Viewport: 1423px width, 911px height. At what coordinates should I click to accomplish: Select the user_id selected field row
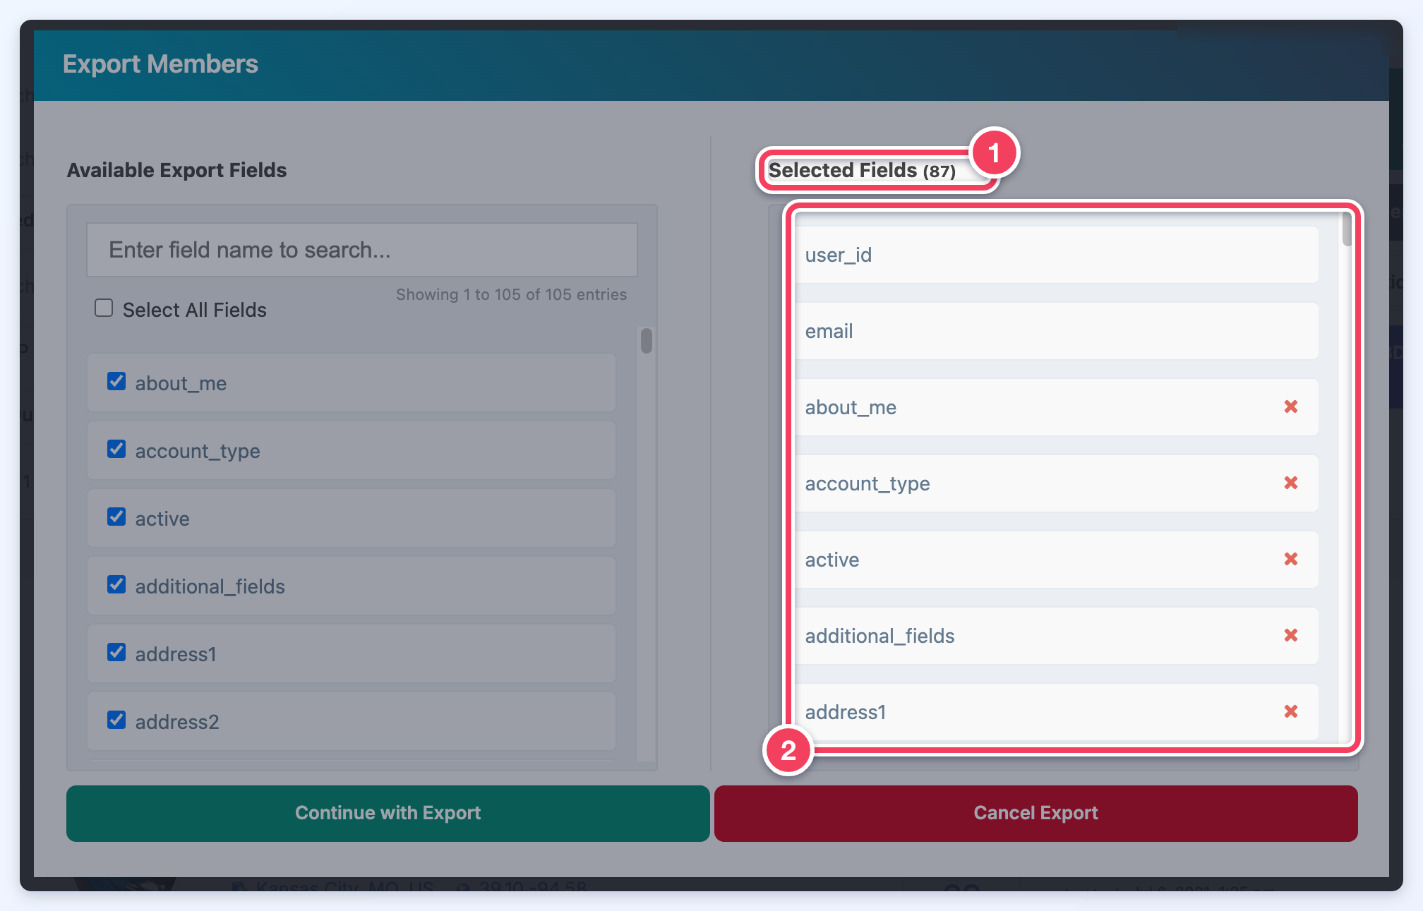click(1057, 255)
